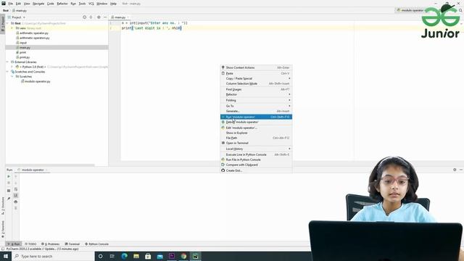
Task: Open the Python Console tool window tab
Action: pos(96,244)
